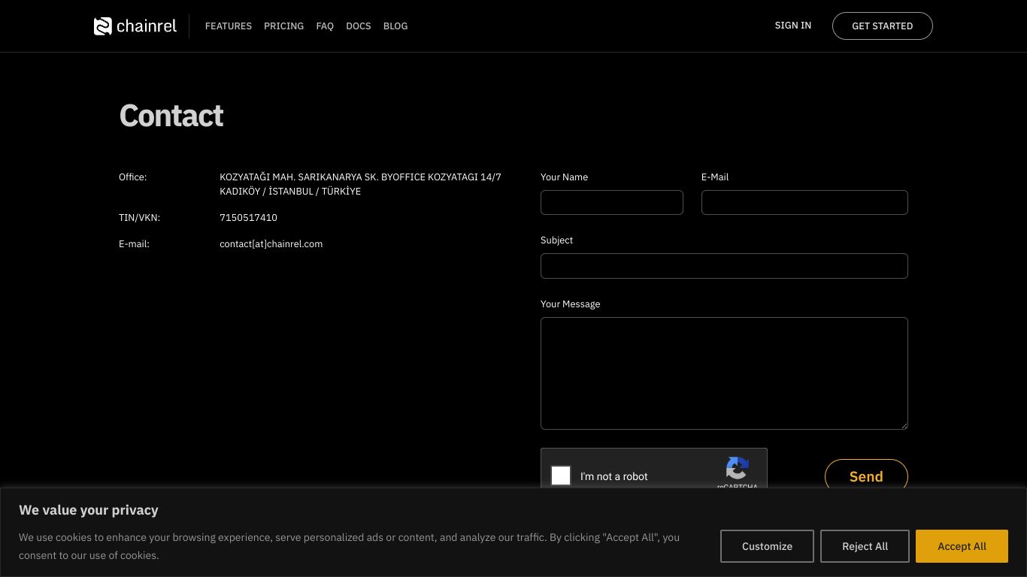Click Sign In link
This screenshot has height=577, width=1027.
[x=793, y=26]
